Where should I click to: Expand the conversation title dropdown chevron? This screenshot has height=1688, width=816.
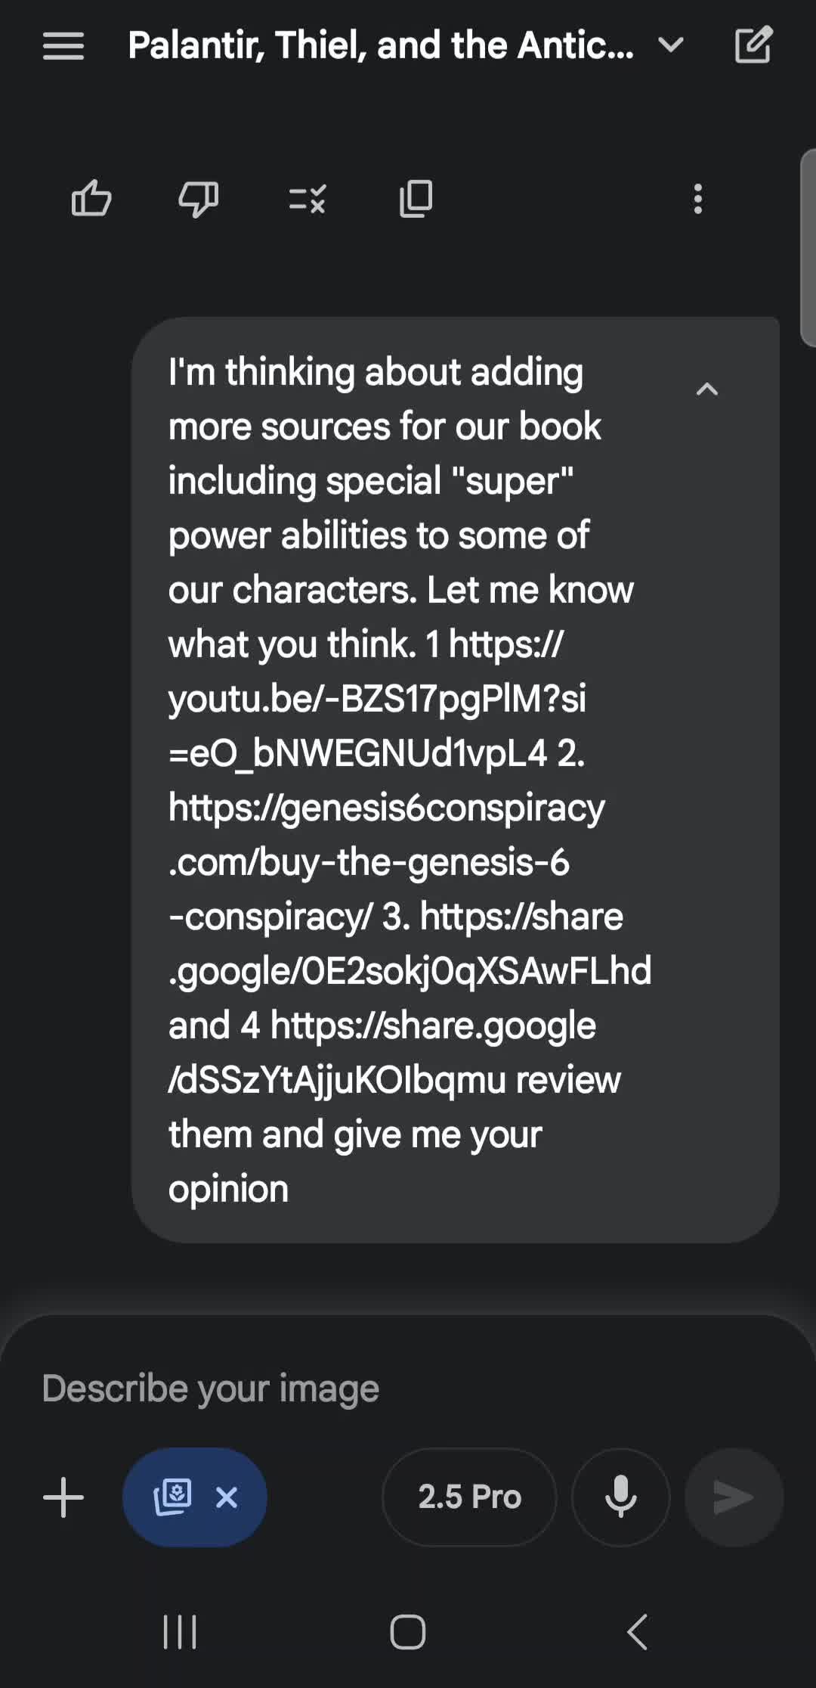click(671, 45)
